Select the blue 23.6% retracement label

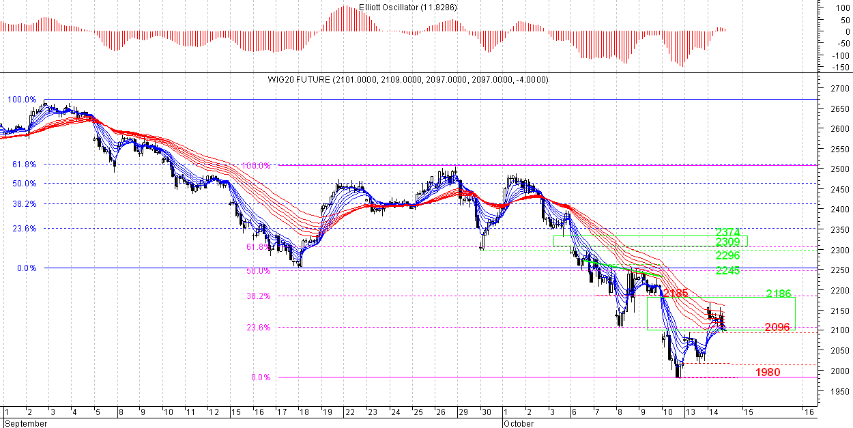[x=23, y=229]
